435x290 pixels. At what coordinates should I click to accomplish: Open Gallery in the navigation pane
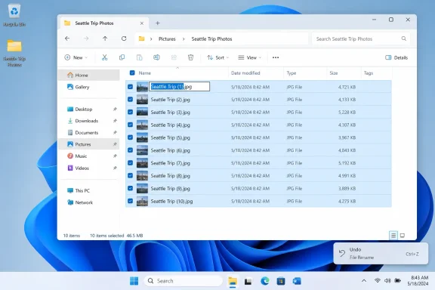click(89, 87)
